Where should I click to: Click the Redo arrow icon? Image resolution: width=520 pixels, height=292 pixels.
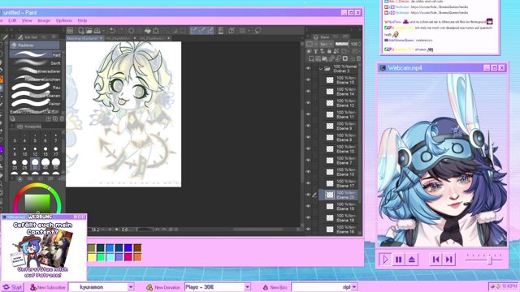click(121, 31)
